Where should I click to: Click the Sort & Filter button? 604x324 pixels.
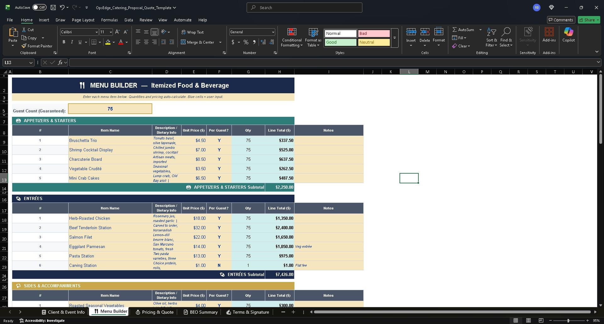(x=491, y=37)
